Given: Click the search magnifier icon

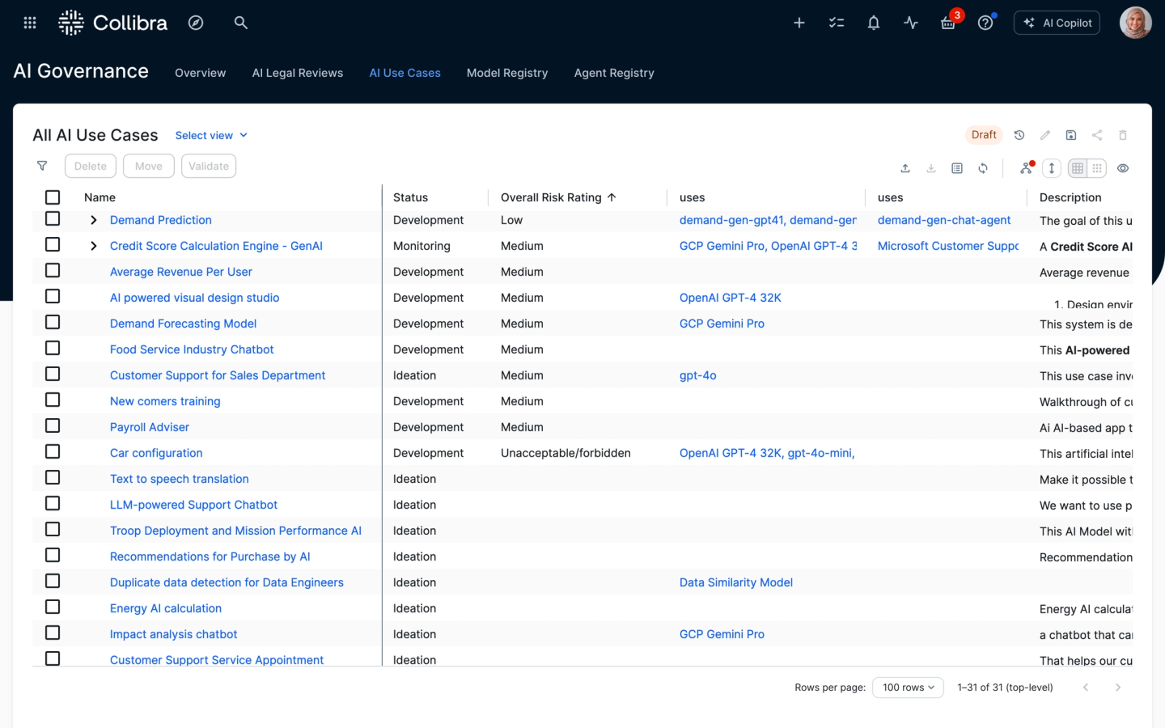Looking at the screenshot, I should [240, 23].
